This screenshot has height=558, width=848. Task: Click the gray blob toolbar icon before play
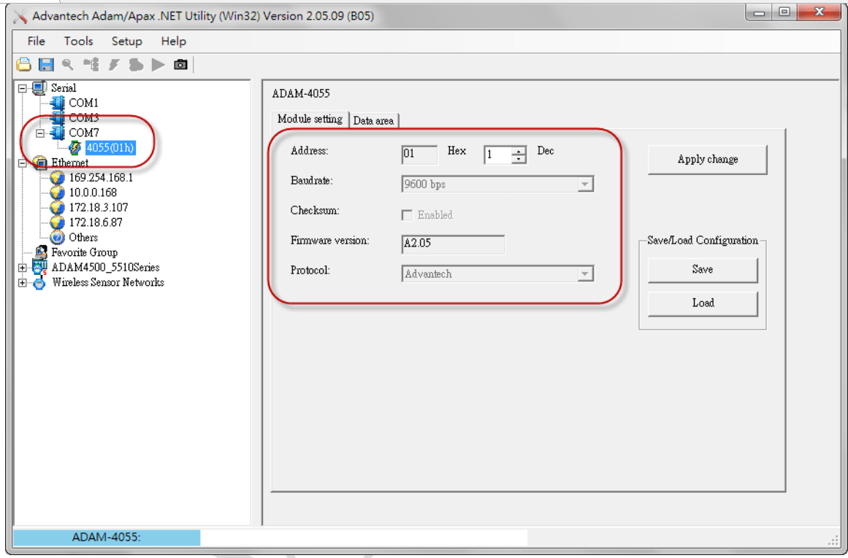click(x=136, y=65)
